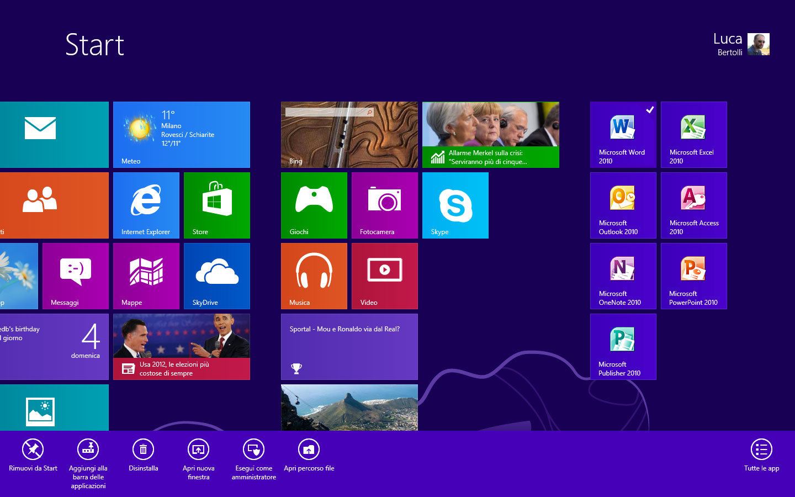This screenshot has width=795, height=497.
Task: Launch the Internet Explorer tile
Action: 146,205
